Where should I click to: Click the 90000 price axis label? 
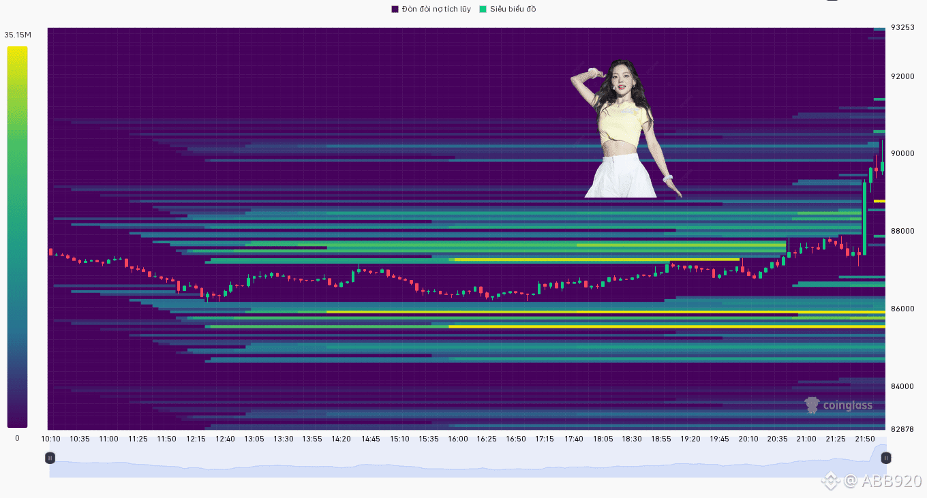[x=902, y=153]
